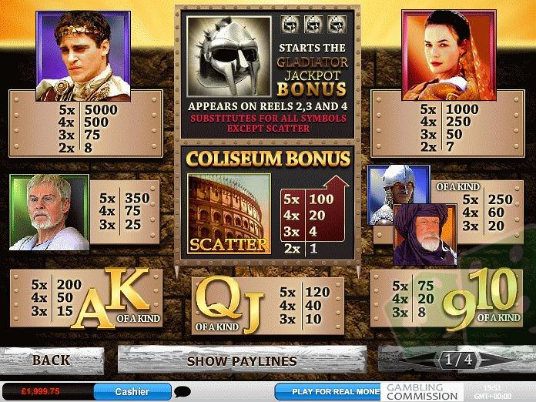The image size is (536, 402).
Task: Click the purple-turbaned bearded man symbol
Action: tap(425, 234)
